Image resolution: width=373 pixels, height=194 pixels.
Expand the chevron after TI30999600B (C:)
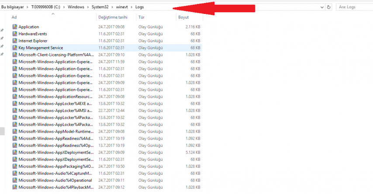point(64,7)
